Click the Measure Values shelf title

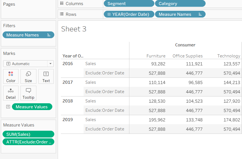tap(19, 125)
